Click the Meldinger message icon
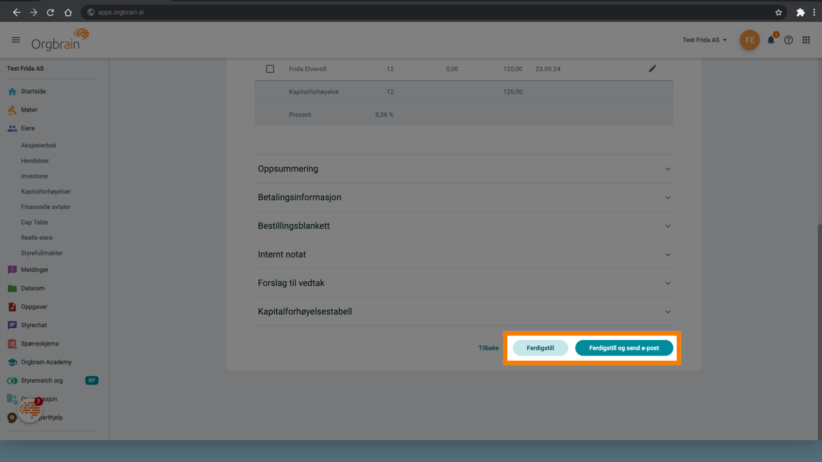 (12, 270)
